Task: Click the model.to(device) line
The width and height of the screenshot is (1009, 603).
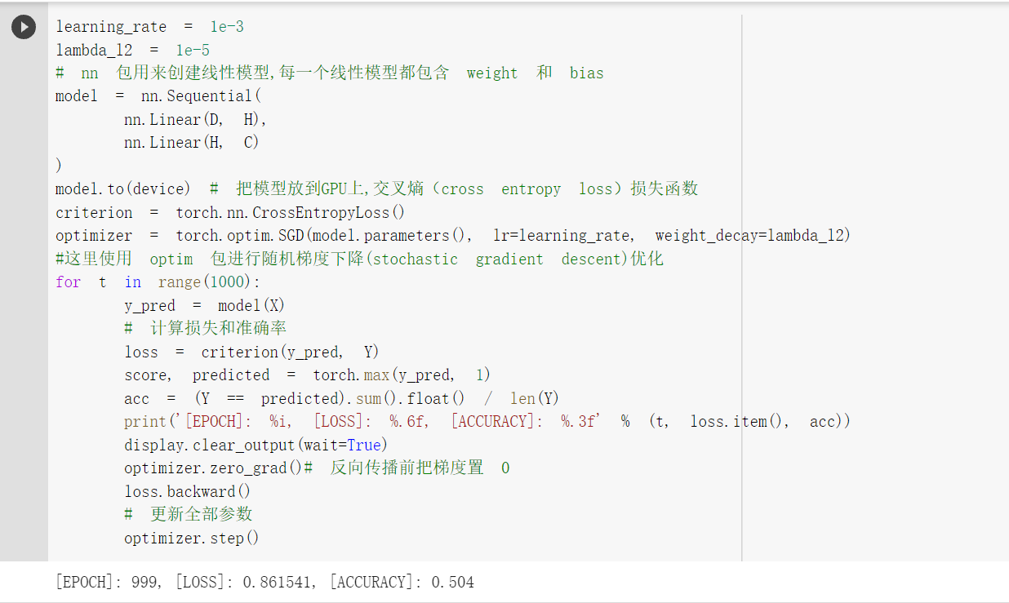Action: 376,189
